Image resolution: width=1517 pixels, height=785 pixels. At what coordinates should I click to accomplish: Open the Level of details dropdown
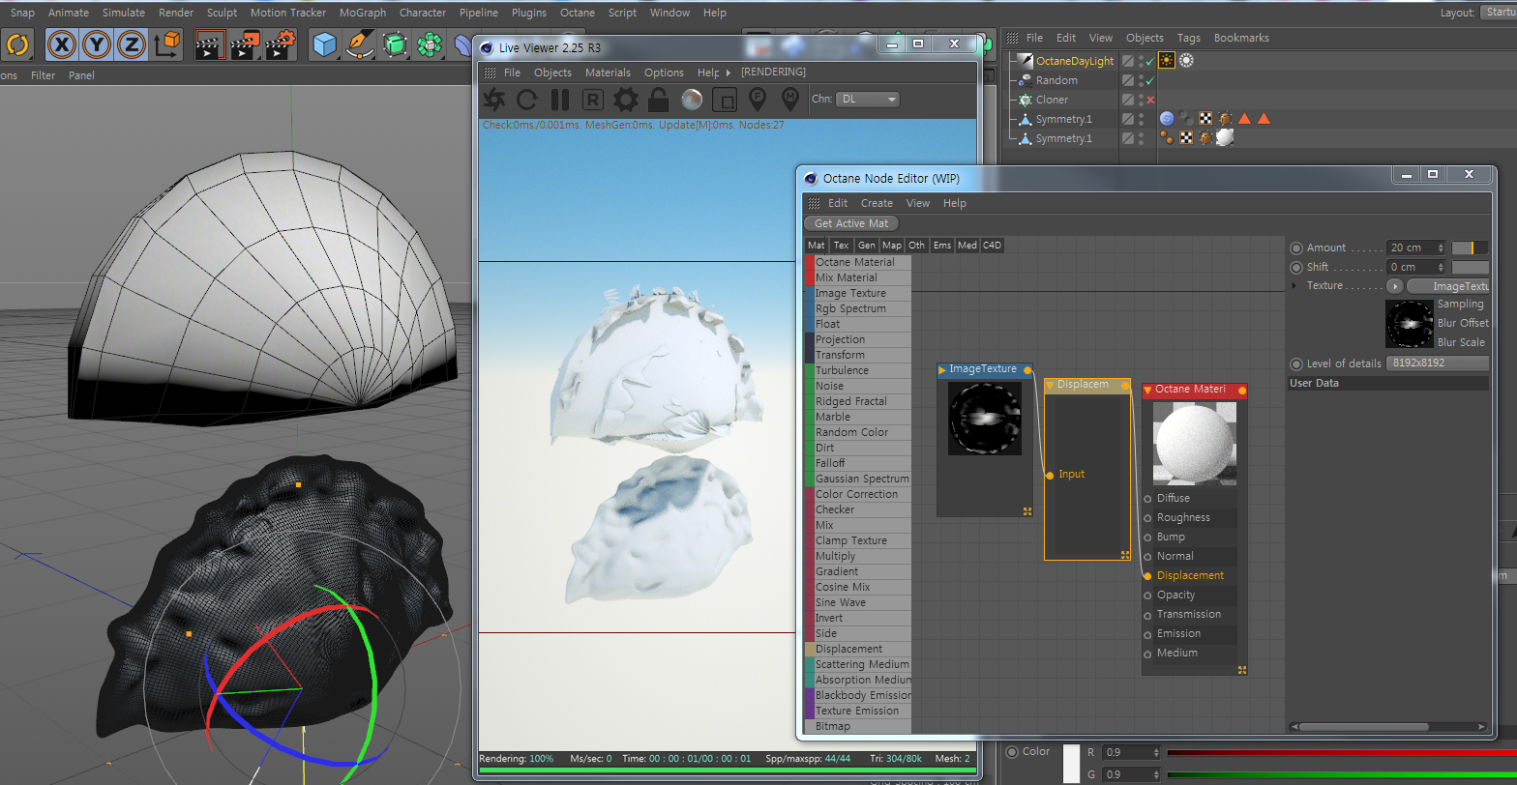pyautogui.click(x=1438, y=363)
